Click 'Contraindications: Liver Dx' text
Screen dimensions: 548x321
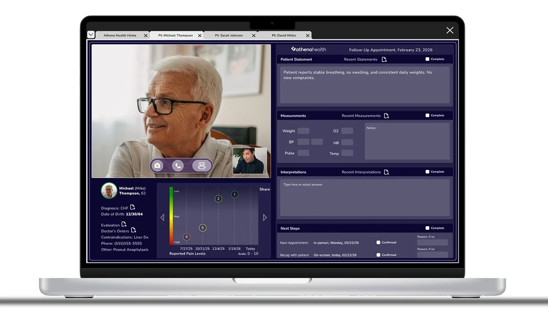tap(125, 237)
